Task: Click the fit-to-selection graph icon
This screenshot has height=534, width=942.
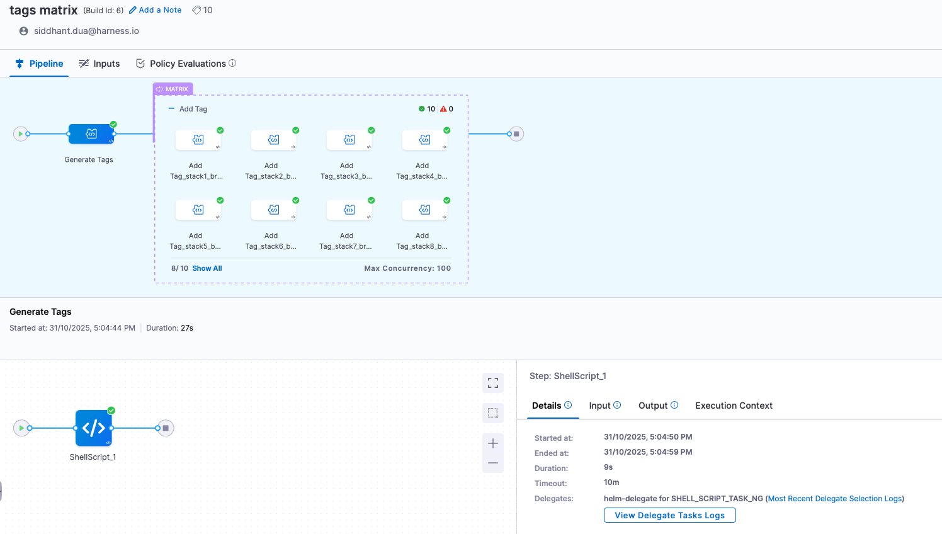Action: [493, 413]
